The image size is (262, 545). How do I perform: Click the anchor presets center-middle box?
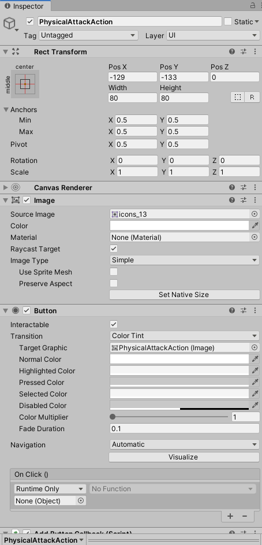point(25,84)
